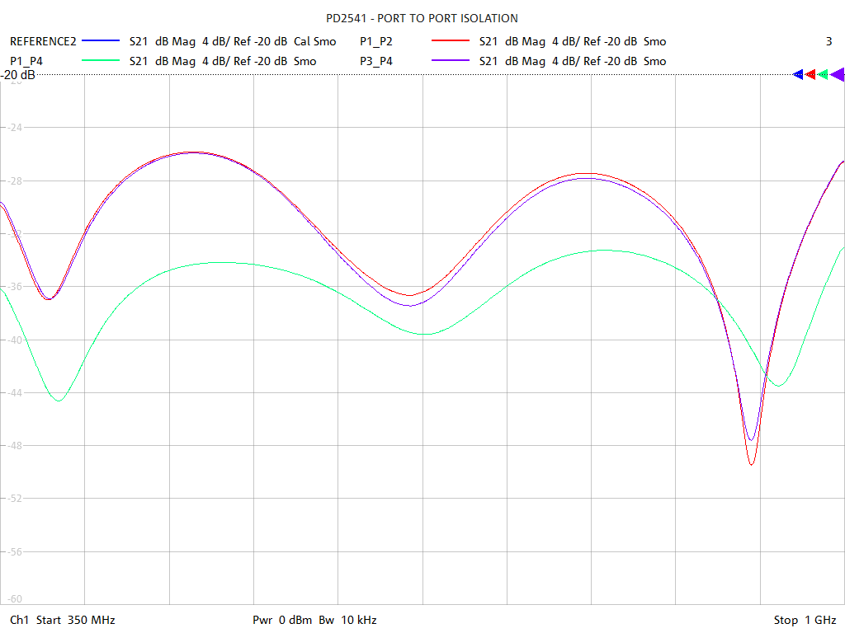The height and width of the screenshot is (633, 845).
Task: Select the P1_P2 trace name
Action: click(x=376, y=41)
